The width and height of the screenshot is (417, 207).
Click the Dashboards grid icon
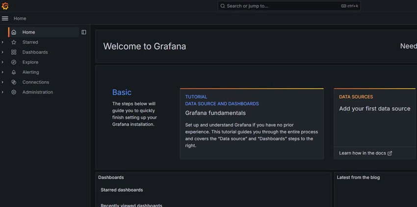click(14, 52)
